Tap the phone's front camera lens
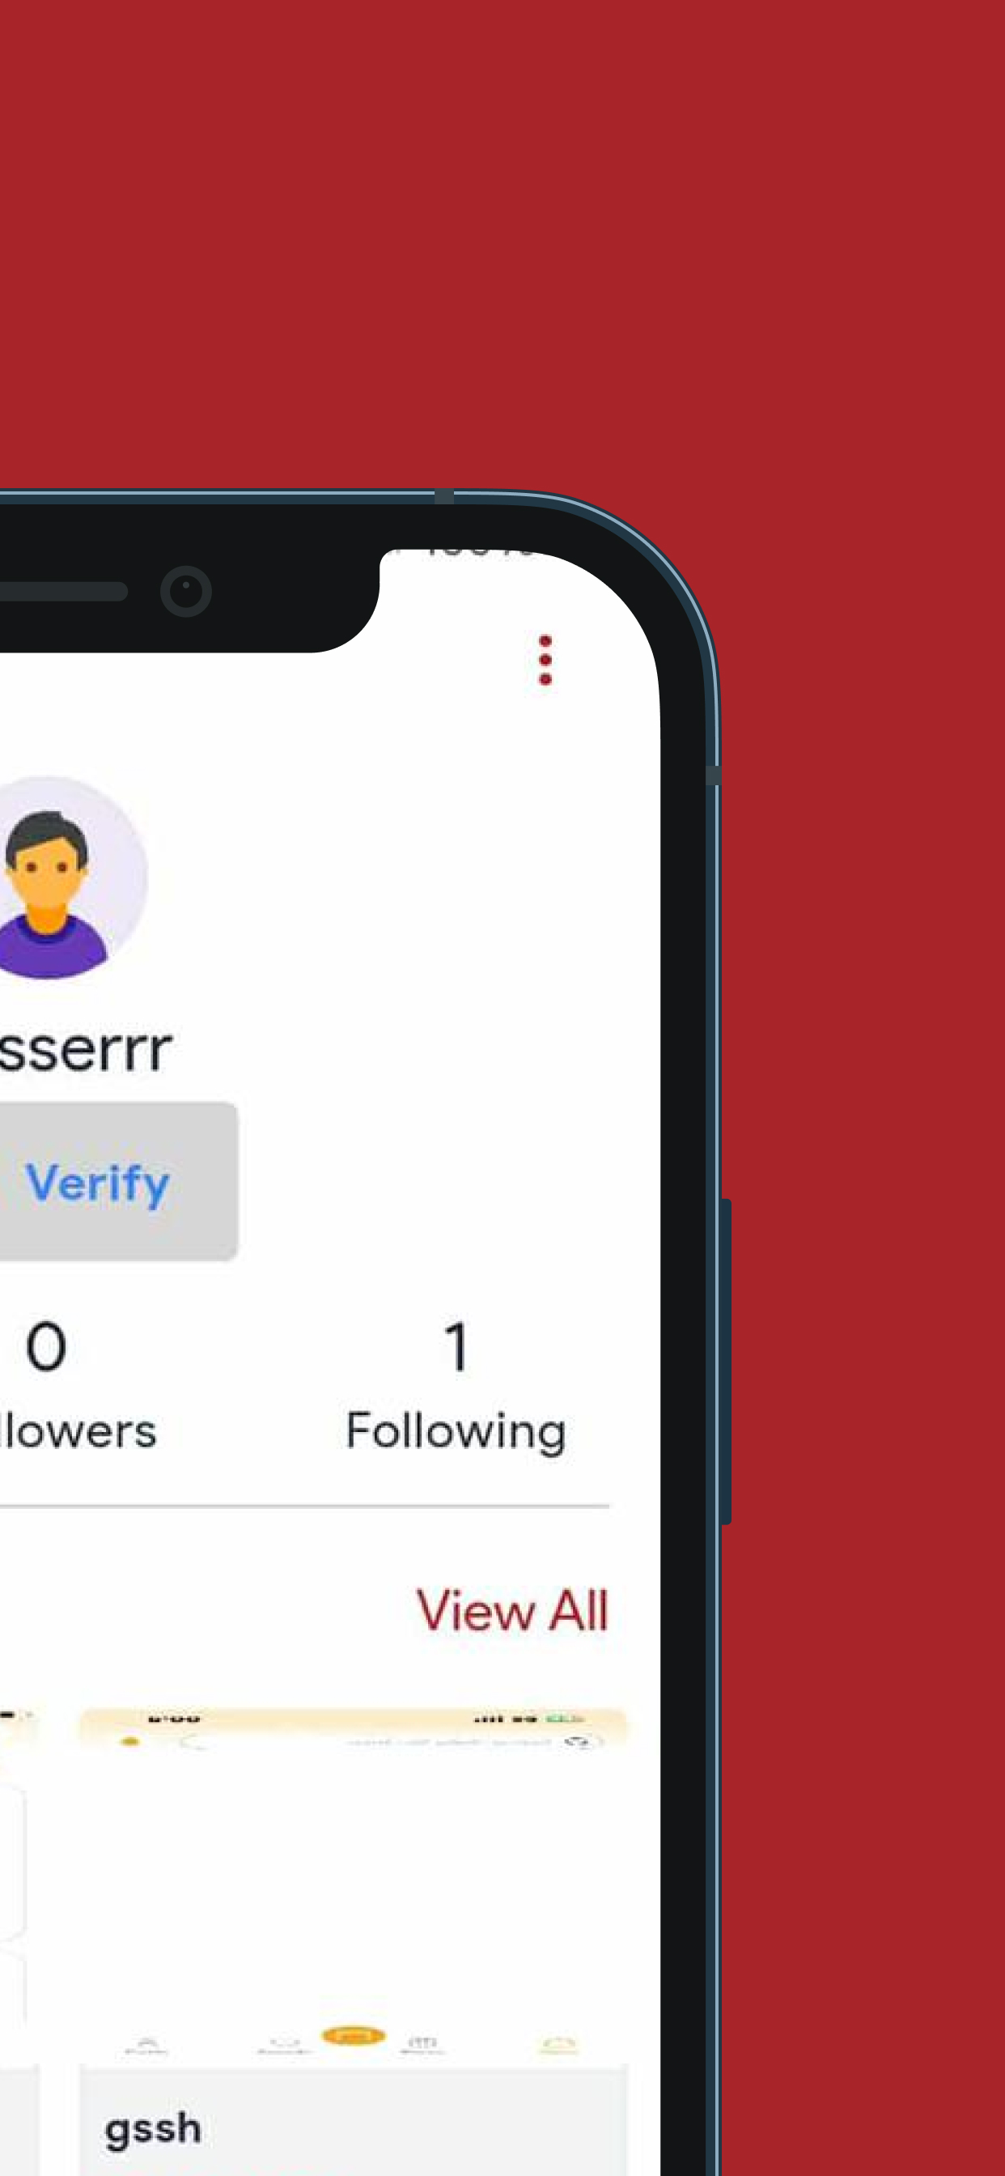Viewport: 1005px width, 2176px height. (186, 591)
